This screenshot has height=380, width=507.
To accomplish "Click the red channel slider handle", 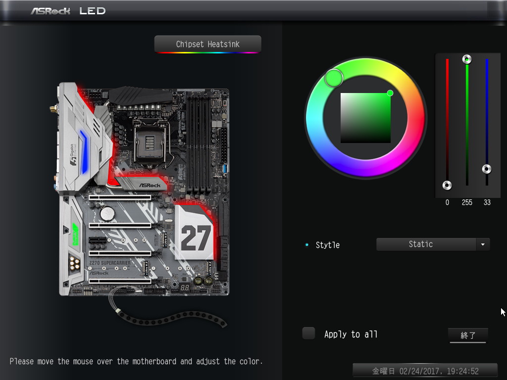I will coord(447,186).
